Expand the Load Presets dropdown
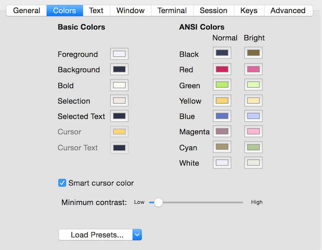 point(137,234)
